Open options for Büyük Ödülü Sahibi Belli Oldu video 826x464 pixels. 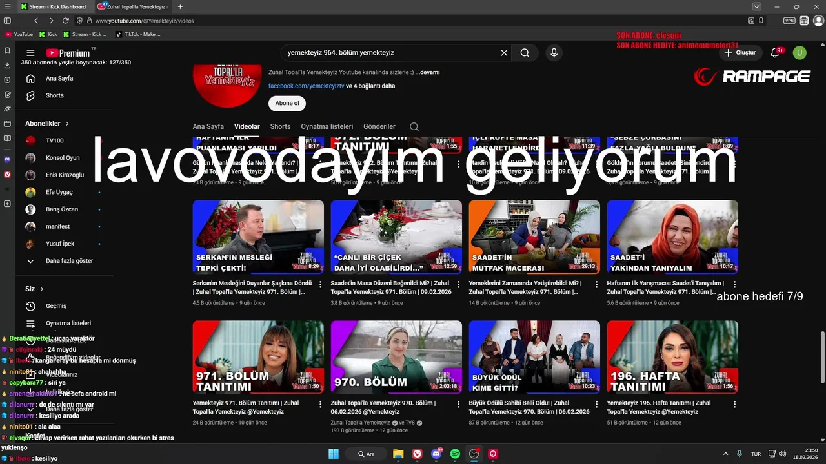(x=596, y=404)
